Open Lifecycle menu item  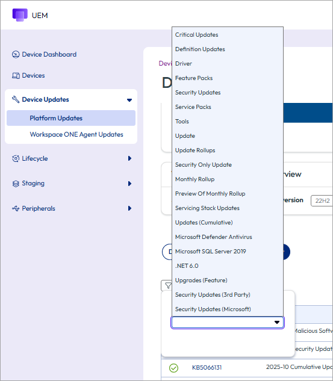click(x=35, y=159)
